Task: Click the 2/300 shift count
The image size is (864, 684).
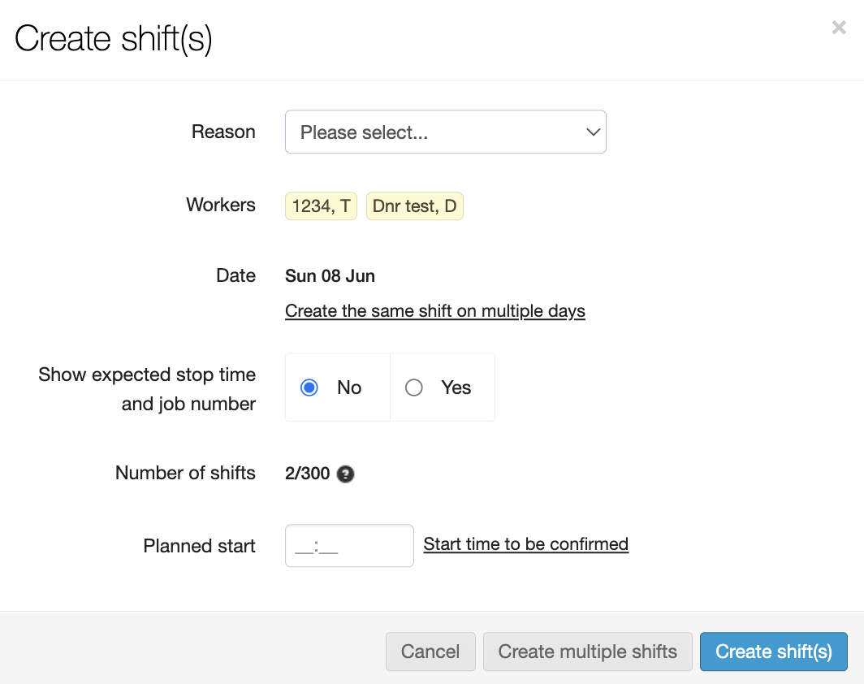Action: pos(307,474)
